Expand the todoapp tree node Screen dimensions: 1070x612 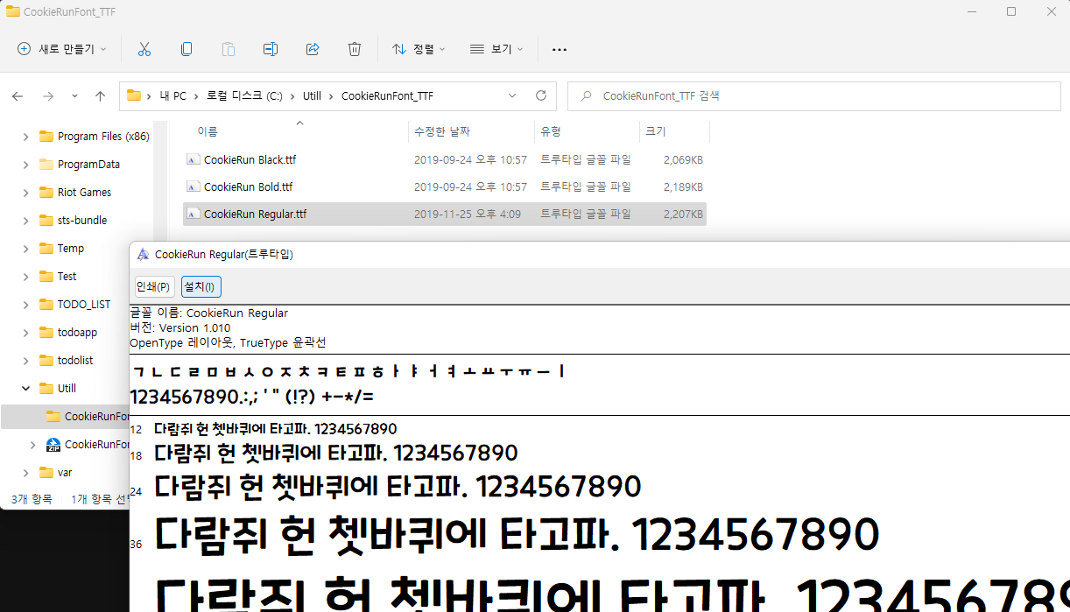(x=25, y=332)
